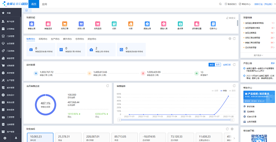
Task: Select the 生产待办 tab
Action: pos(55,39)
